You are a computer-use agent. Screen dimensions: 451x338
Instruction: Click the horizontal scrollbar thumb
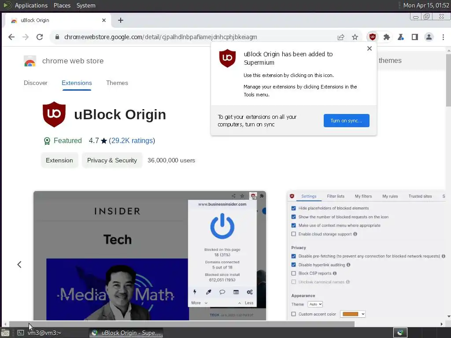181,324
